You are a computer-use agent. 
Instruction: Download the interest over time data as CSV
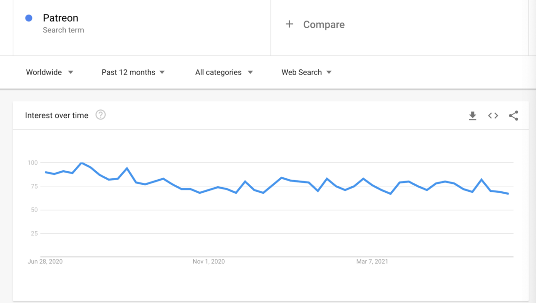[473, 115]
